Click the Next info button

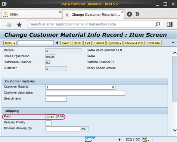153,43
